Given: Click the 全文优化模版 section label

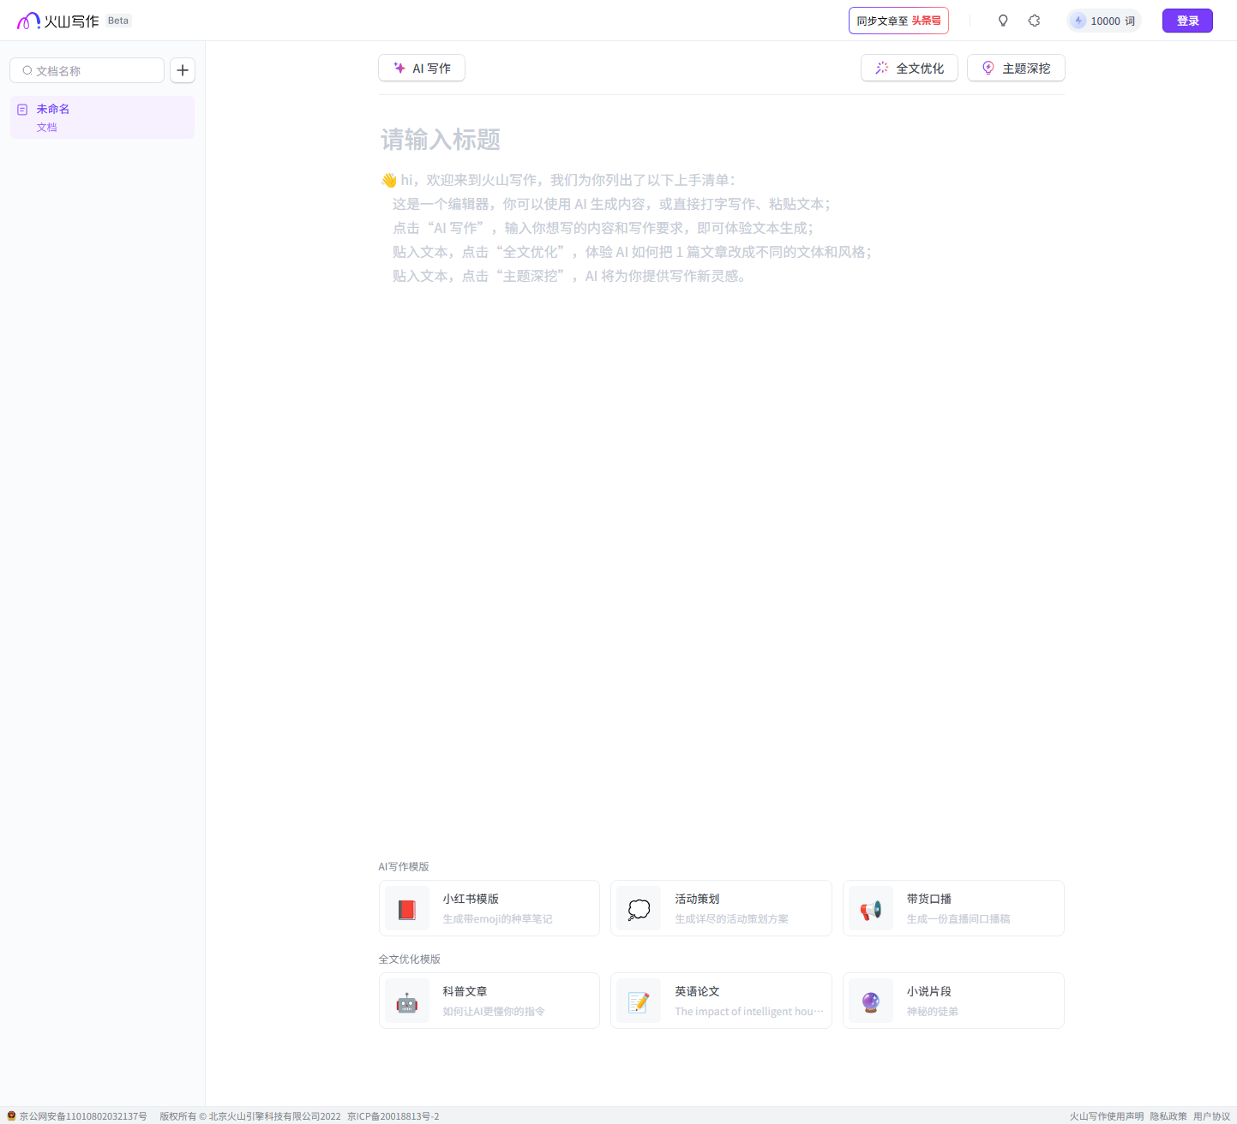Looking at the screenshot, I should (410, 960).
